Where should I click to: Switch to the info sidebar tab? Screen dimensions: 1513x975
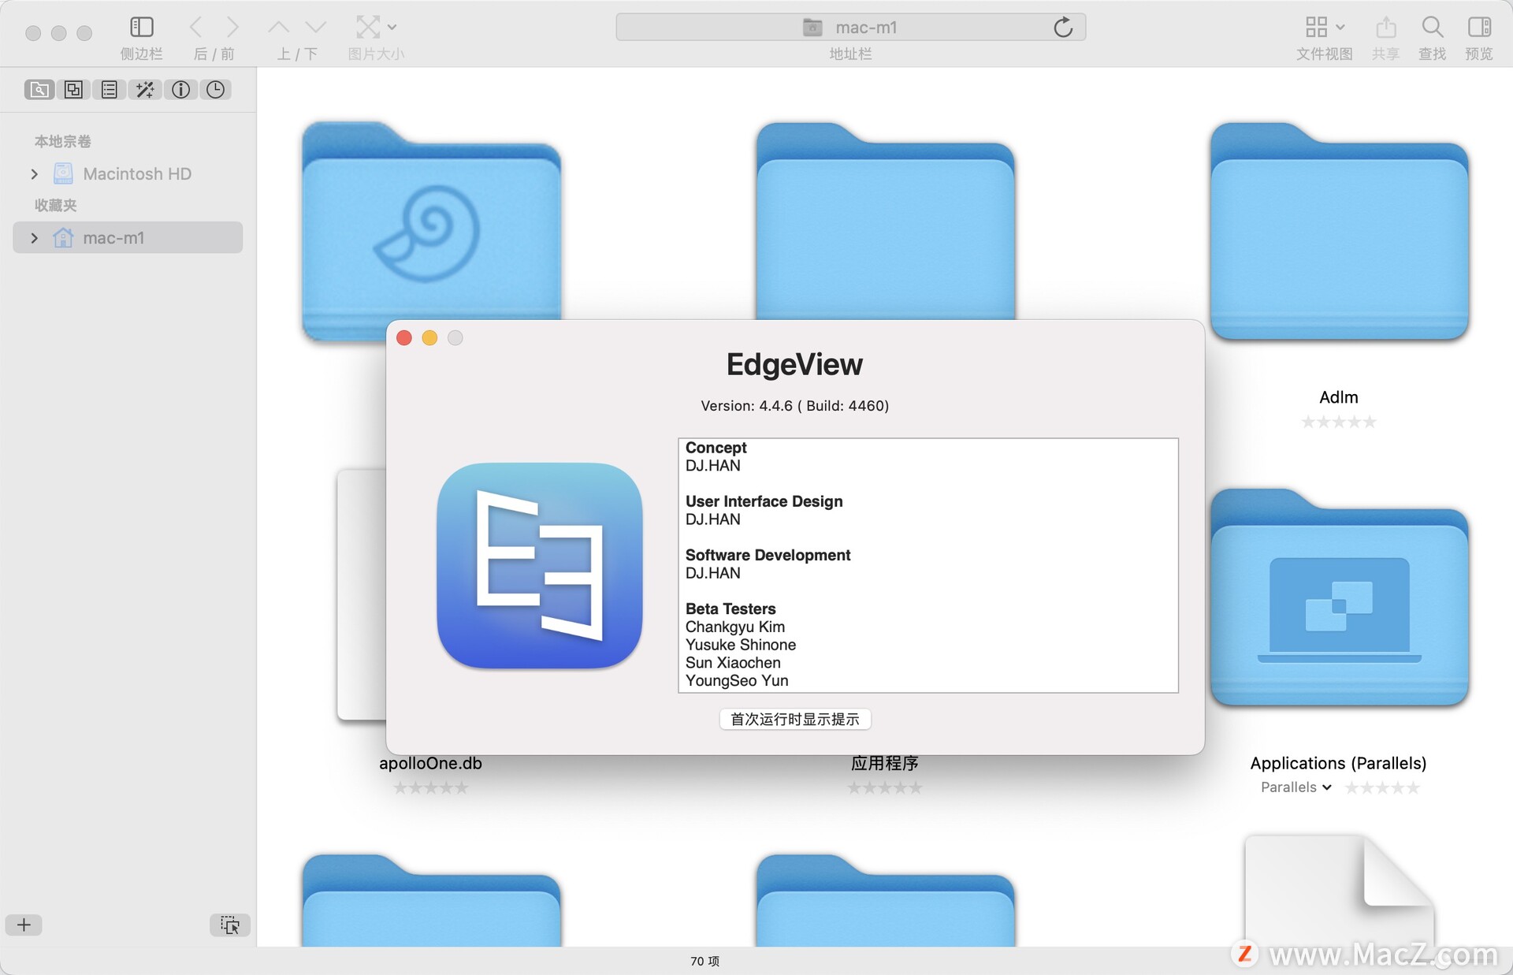(x=180, y=89)
